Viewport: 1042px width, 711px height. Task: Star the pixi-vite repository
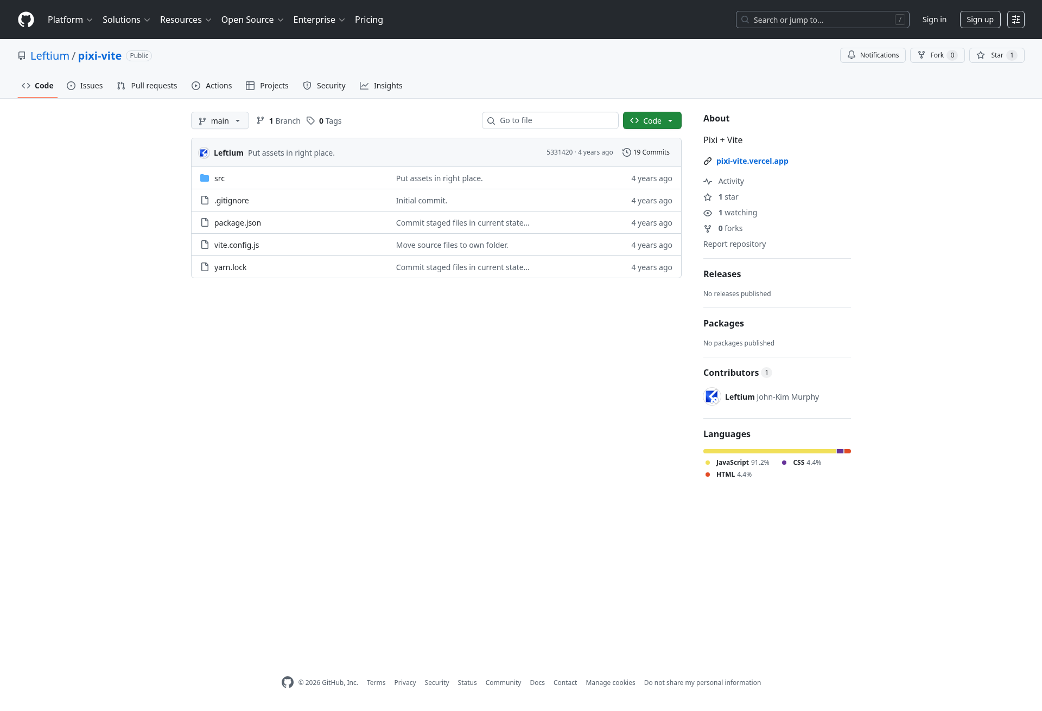point(997,55)
